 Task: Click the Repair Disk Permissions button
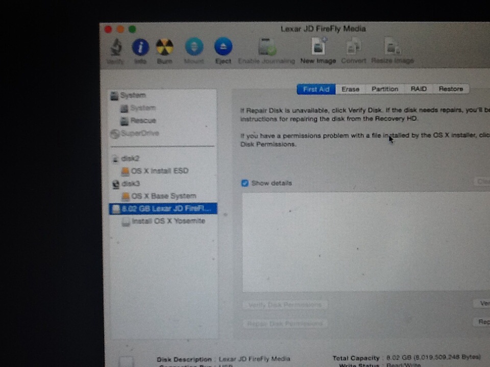click(285, 324)
